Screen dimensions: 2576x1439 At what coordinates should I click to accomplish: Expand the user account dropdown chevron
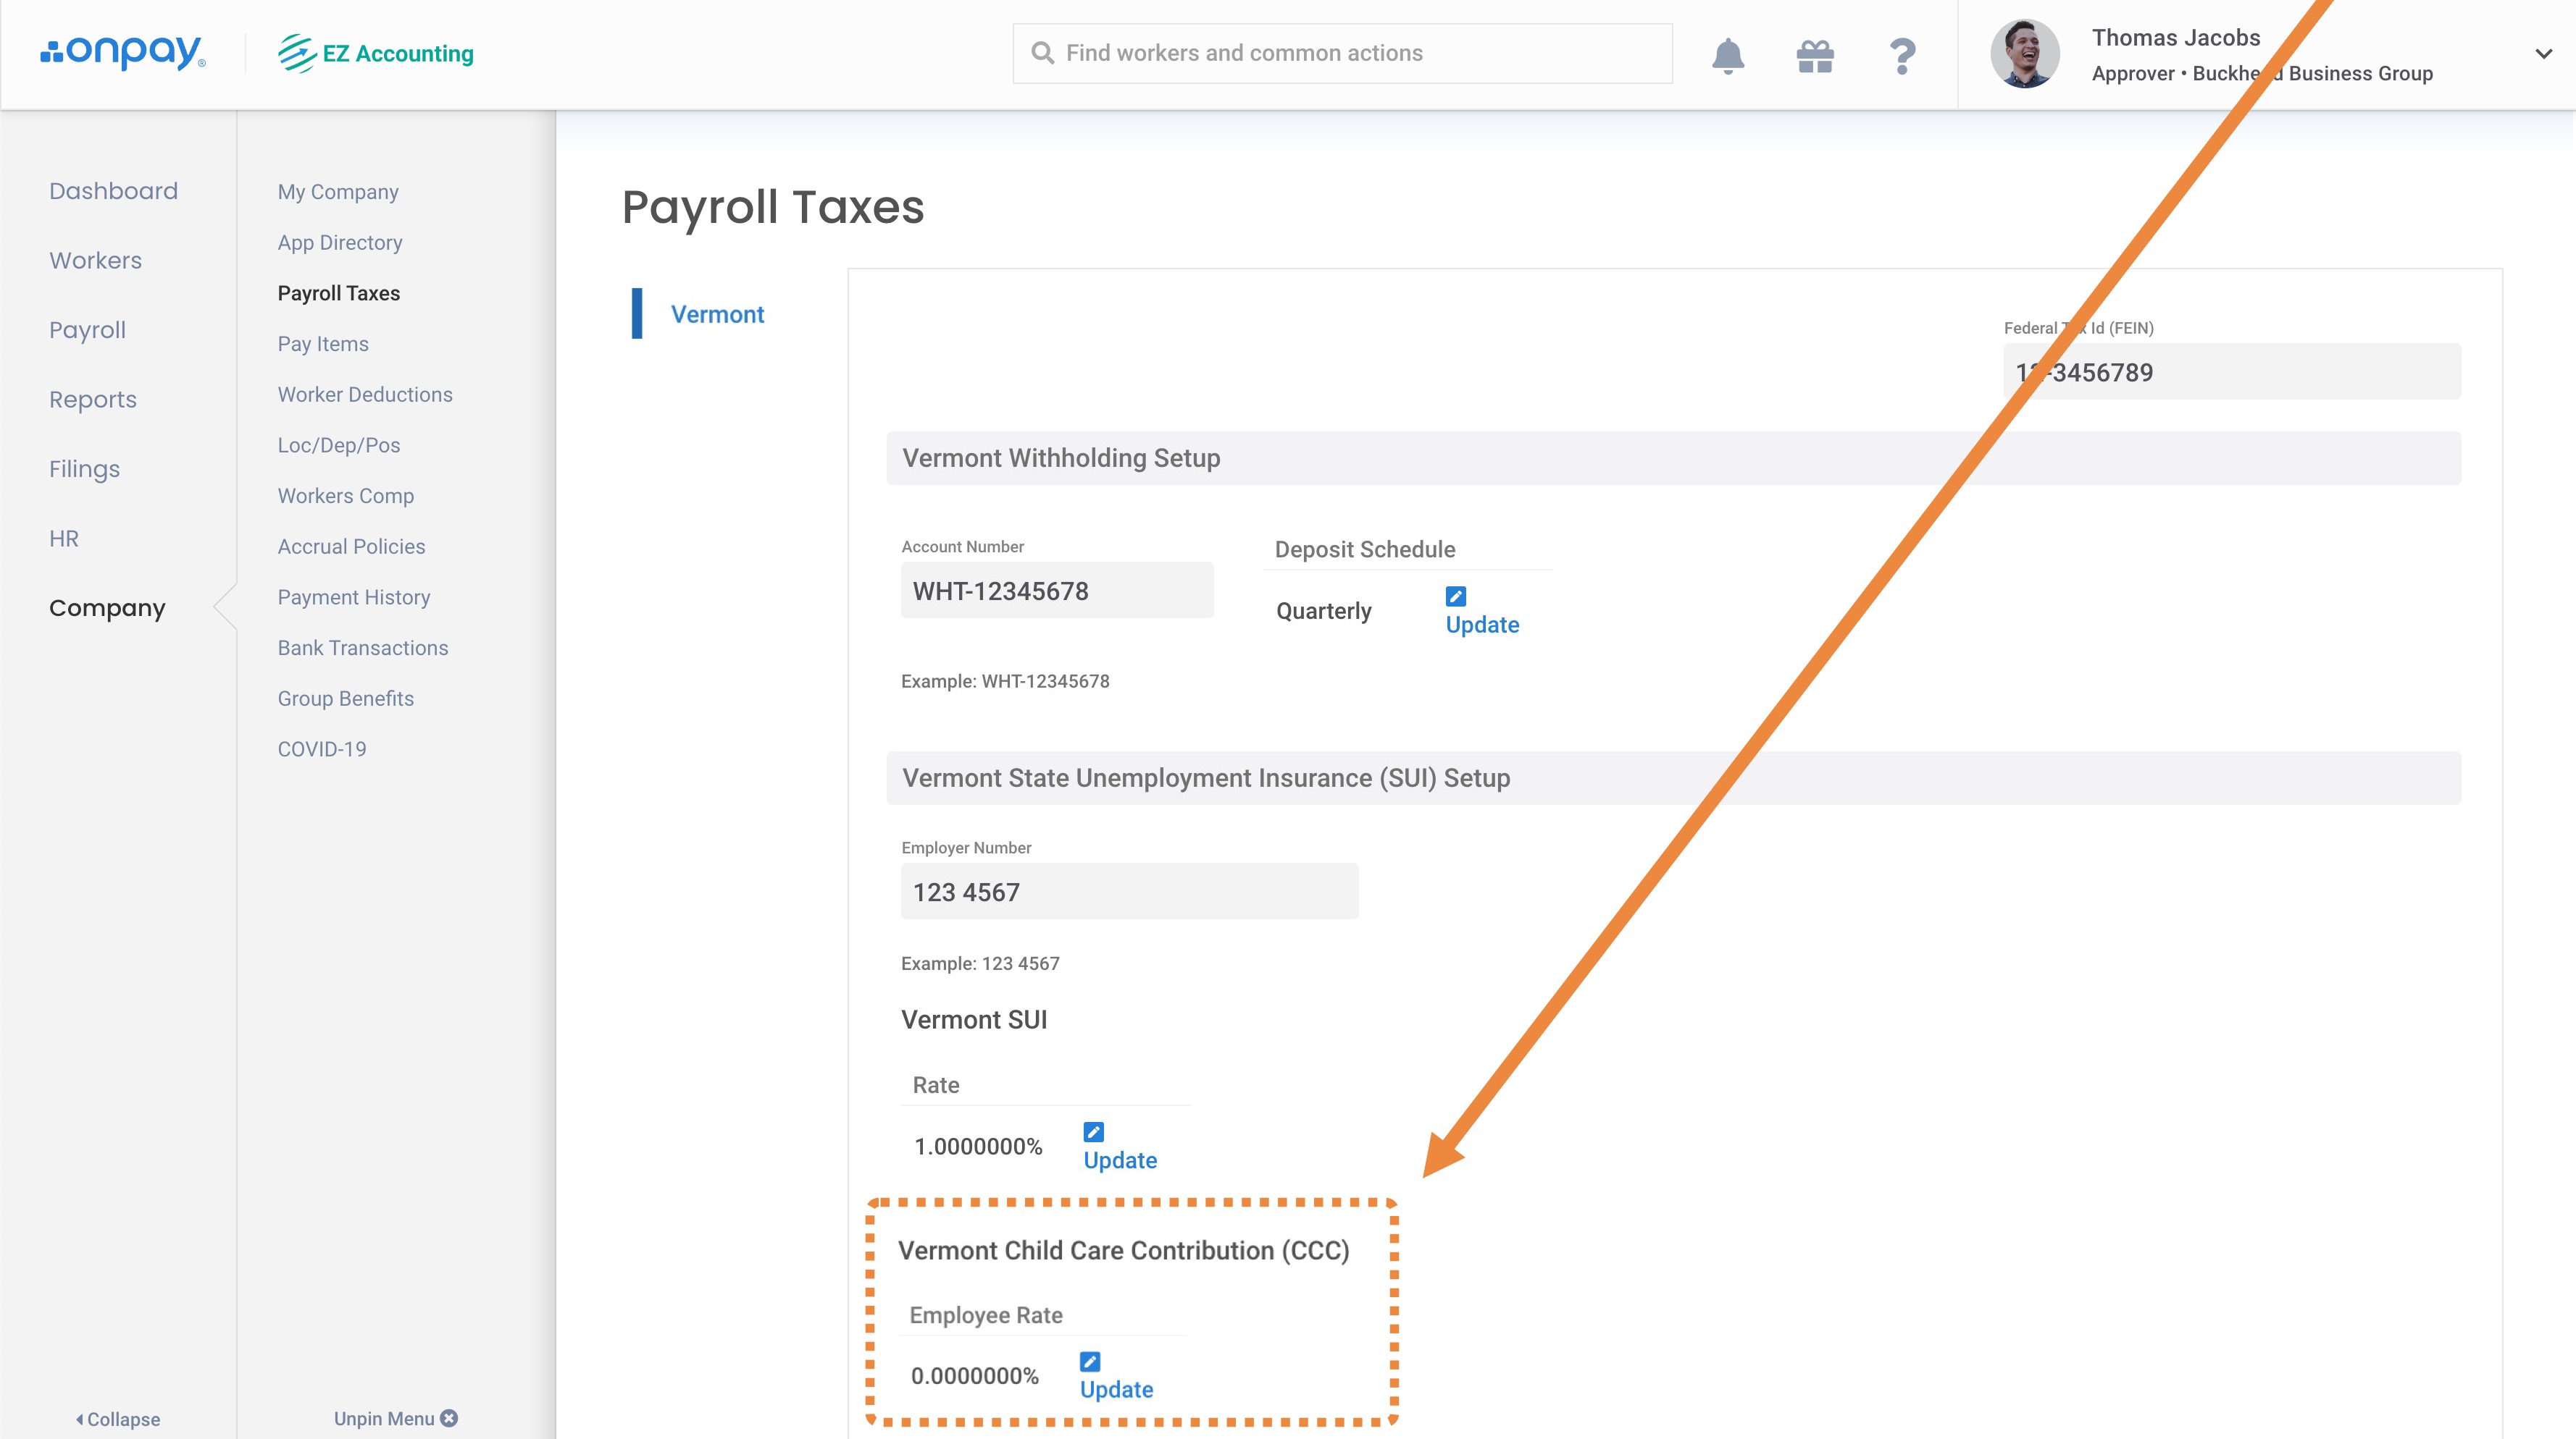click(x=2543, y=54)
